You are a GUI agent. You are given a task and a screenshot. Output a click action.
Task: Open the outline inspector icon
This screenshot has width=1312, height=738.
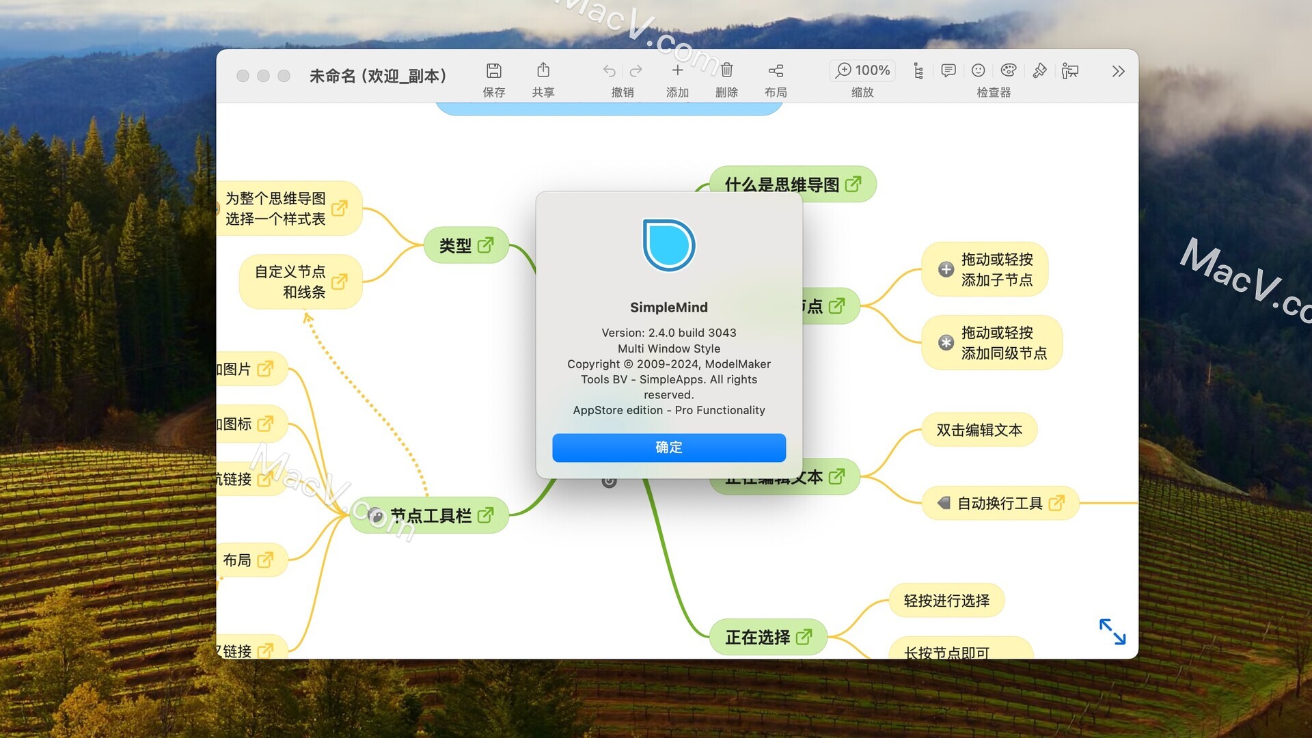[918, 70]
